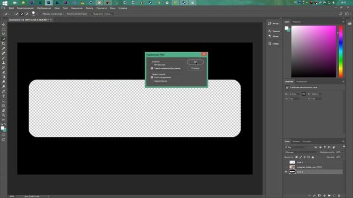
Task: Select the Чересстрочно radio button
Action: (152, 81)
